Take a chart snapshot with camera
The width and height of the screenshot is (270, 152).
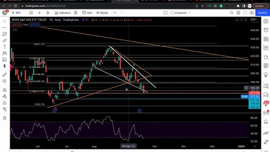252,13
